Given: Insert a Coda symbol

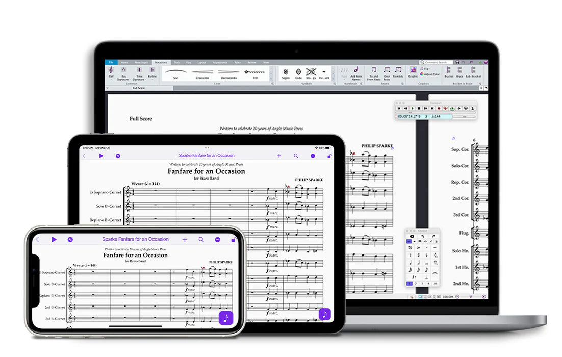Looking at the screenshot, I should 298,71.
